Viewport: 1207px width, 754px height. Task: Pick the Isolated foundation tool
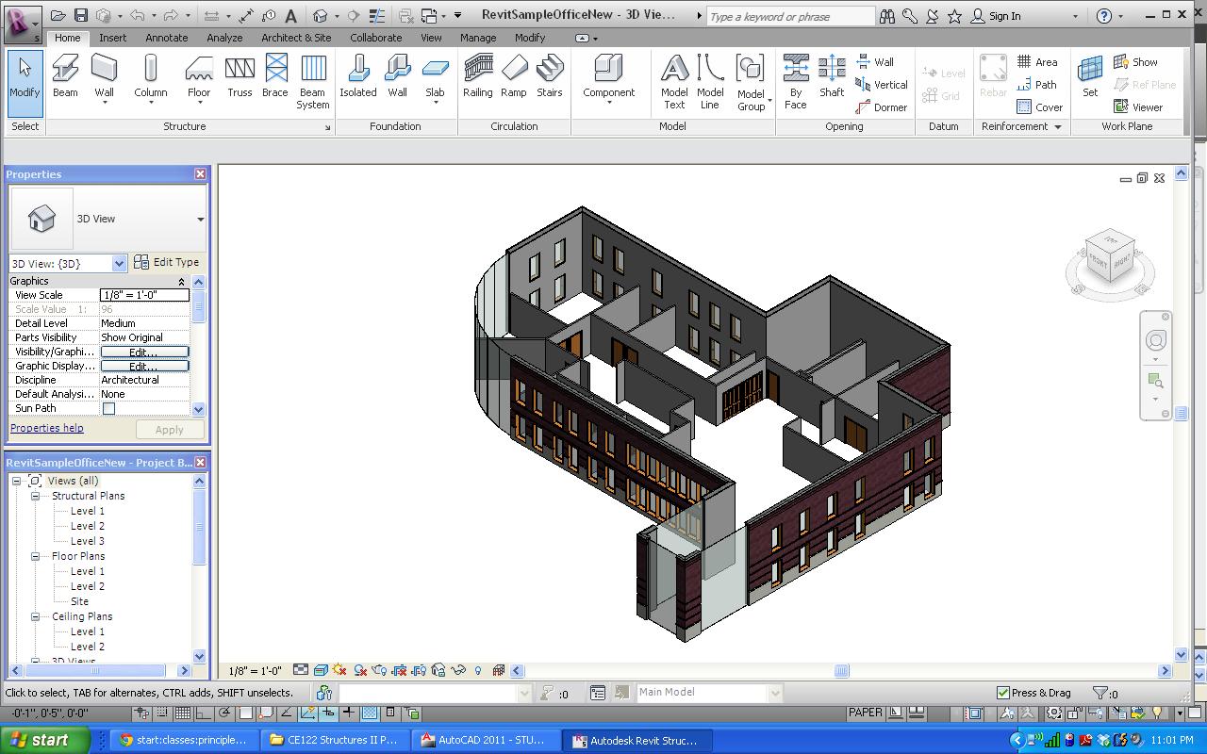[x=358, y=76]
